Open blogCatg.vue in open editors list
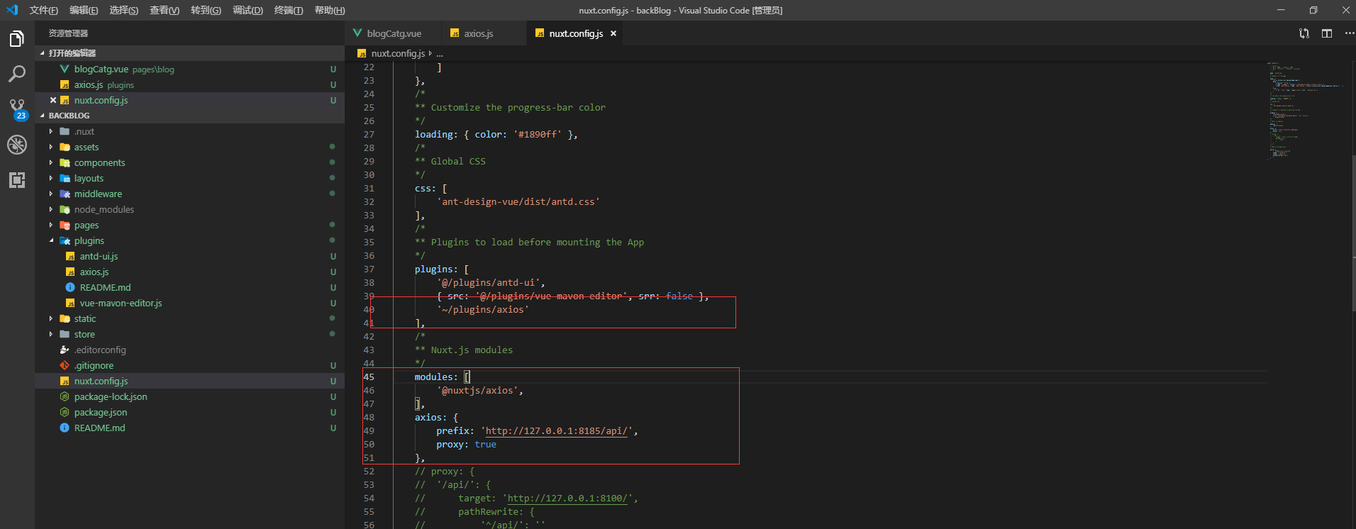The width and height of the screenshot is (1356, 529). [x=189, y=69]
